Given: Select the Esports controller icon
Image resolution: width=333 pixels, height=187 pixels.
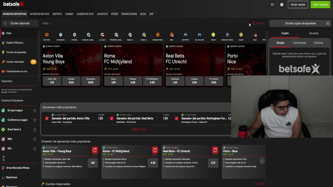Looking at the screenshot, I should (185, 35).
